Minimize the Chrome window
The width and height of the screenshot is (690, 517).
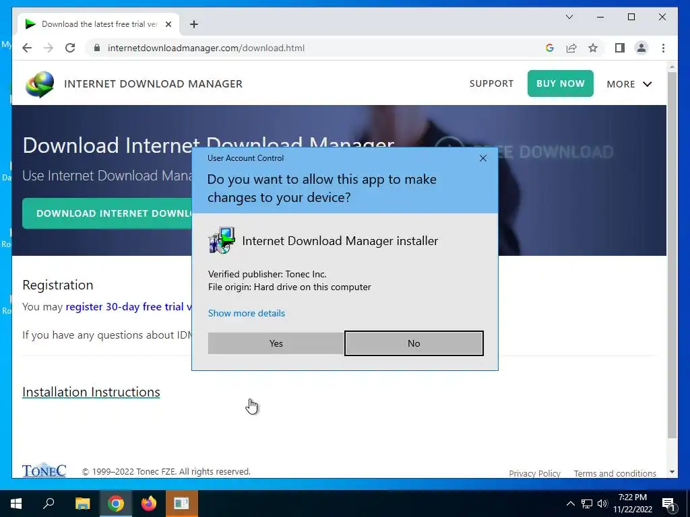600,17
